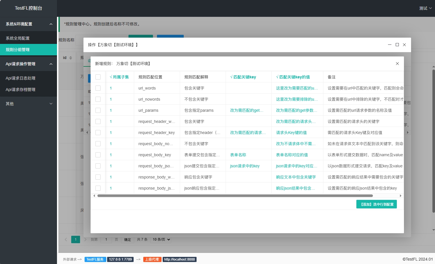Sort by the id column arrows
This screenshot has width=435, height=264.
tap(71, 58)
